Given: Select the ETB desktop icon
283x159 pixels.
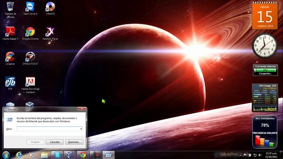Looking at the screenshot, I should tap(10, 83).
